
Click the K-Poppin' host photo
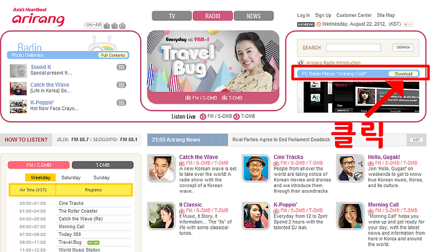point(256,216)
